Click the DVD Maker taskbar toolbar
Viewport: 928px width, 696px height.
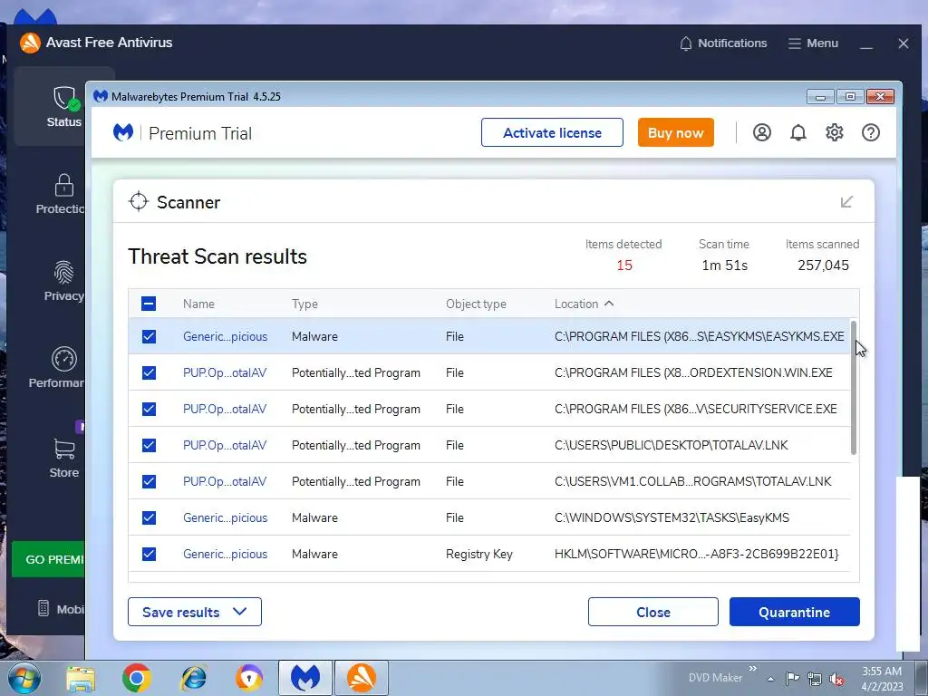tap(715, 678)
